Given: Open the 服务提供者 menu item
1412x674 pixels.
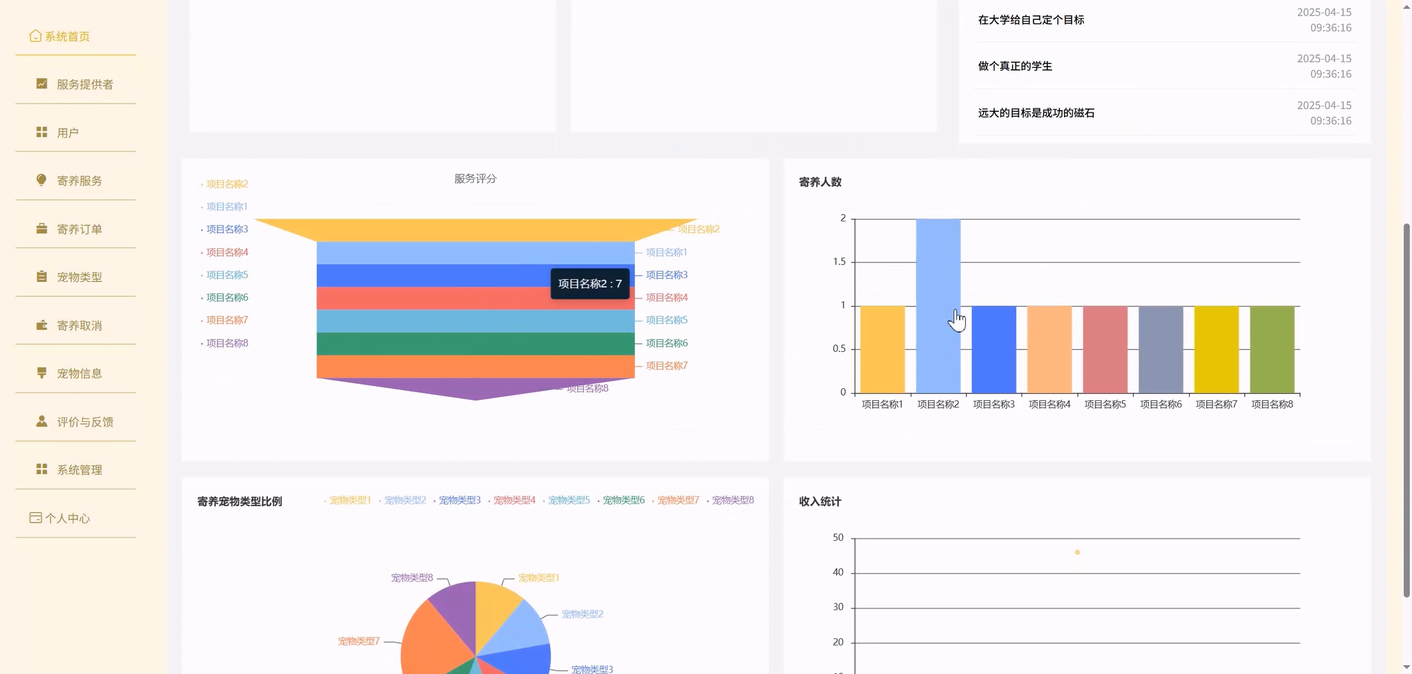Looking at the screenshot, I should [85, 84].
